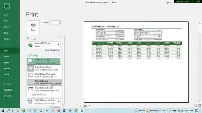Open Windows taskbar search
The width and height of the screenshot is (202, 113).
click(9, 110)
